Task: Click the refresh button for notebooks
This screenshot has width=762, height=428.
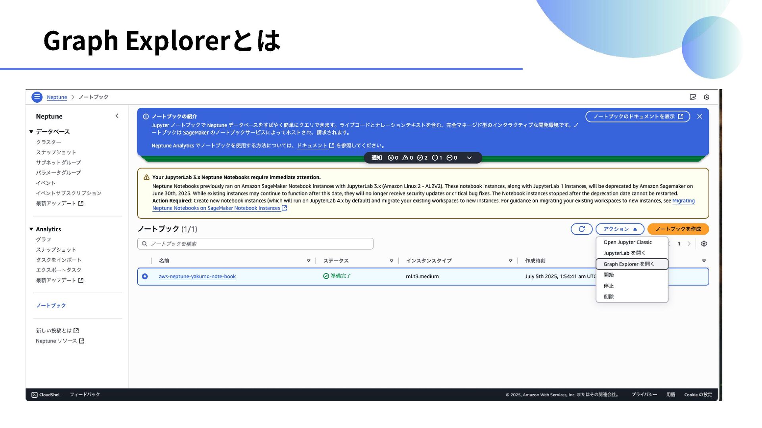Action: pos(581,229)
